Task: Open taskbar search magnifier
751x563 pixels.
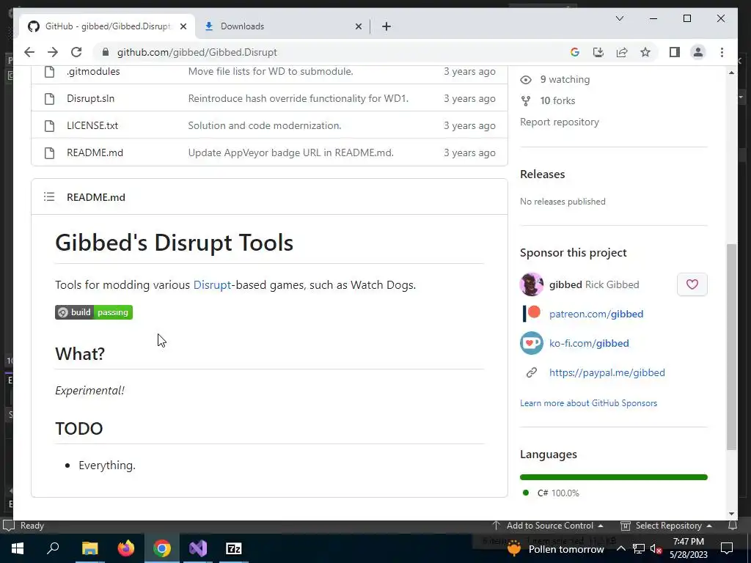Action: 53,548
